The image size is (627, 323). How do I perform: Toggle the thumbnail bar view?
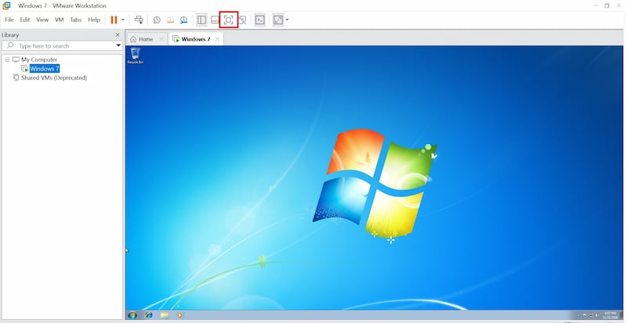215,20
